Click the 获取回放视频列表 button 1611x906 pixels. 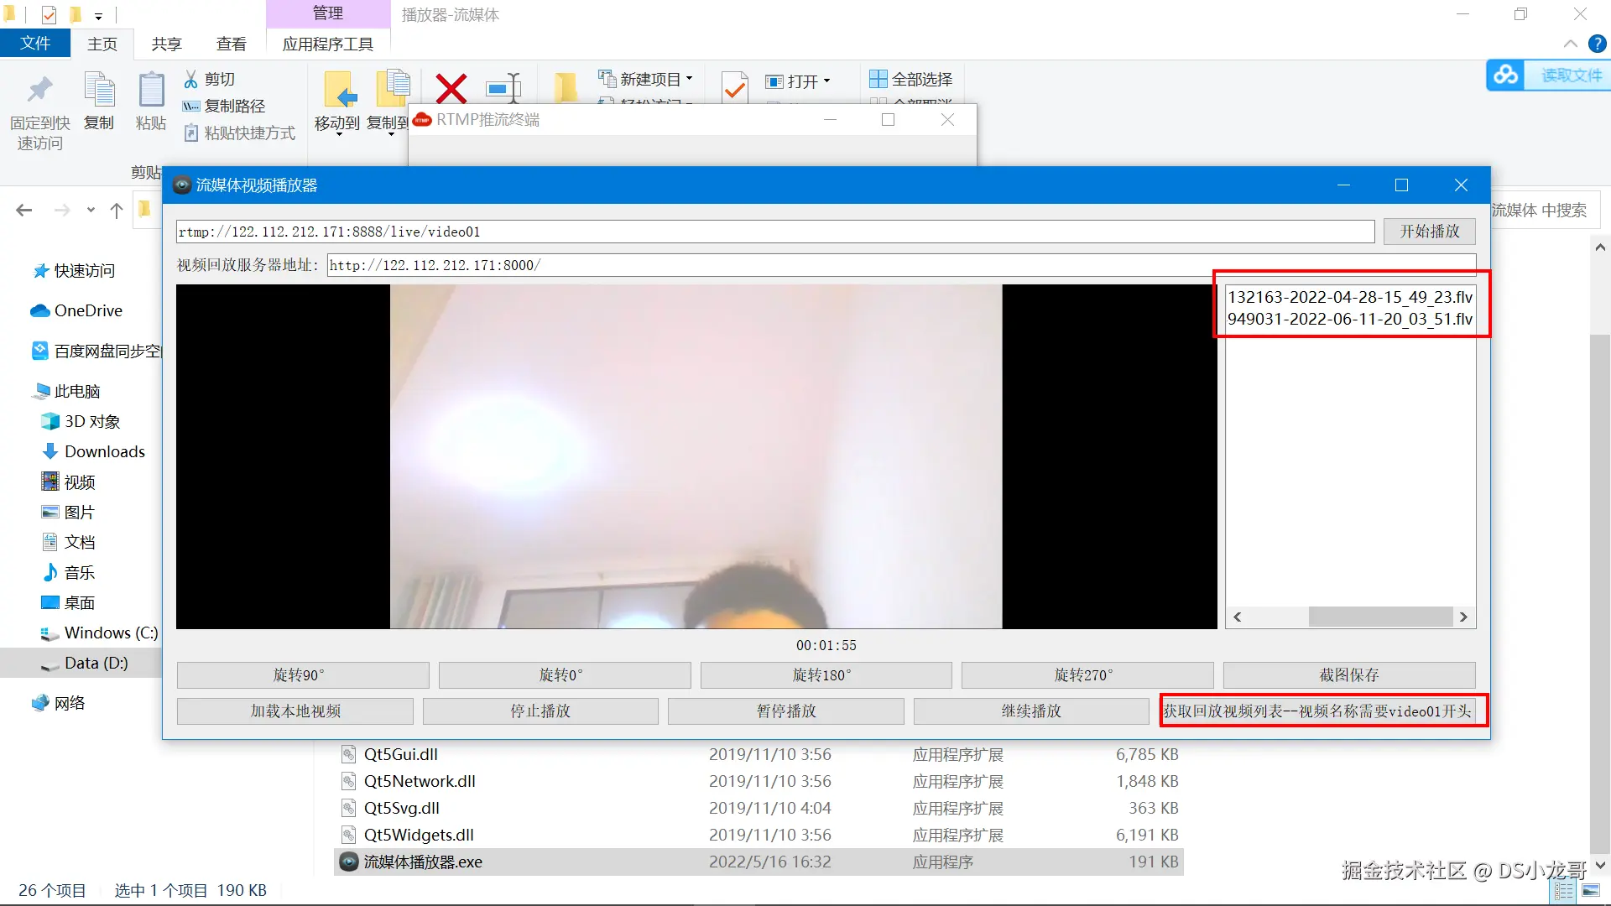pos(1322,711)
